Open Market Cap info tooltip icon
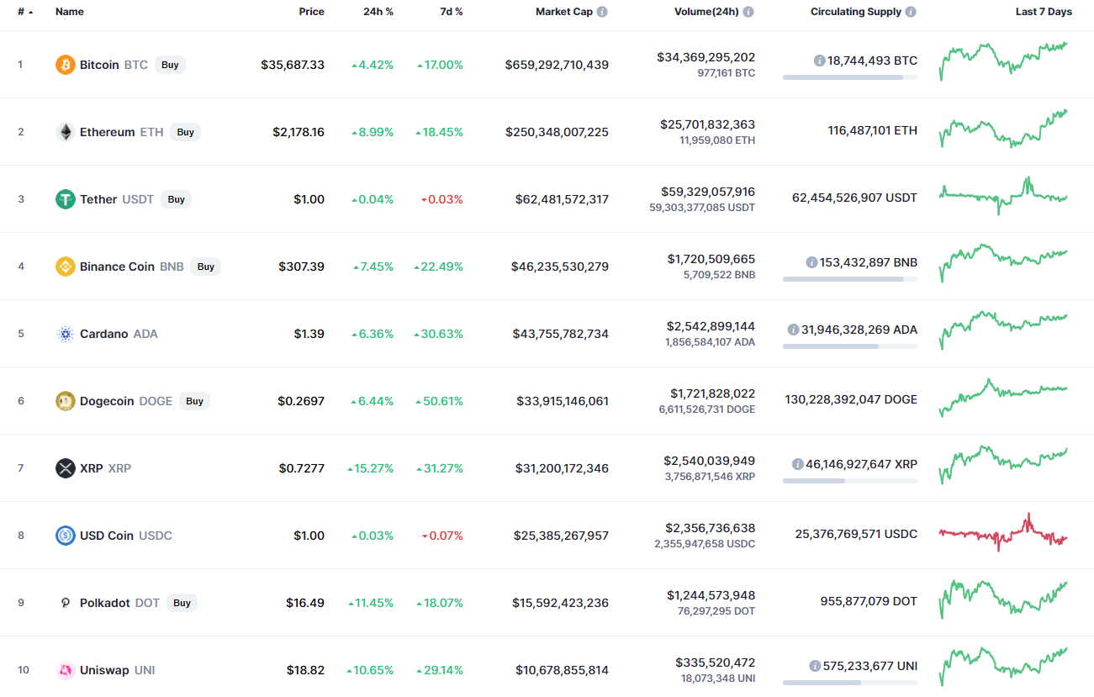Viewport: 1094px width, 697px height. 602,12
